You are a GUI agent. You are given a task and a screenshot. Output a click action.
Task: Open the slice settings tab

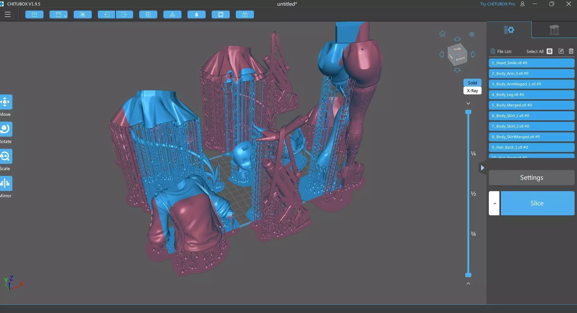pyautogui.click(x=509, y=30)
